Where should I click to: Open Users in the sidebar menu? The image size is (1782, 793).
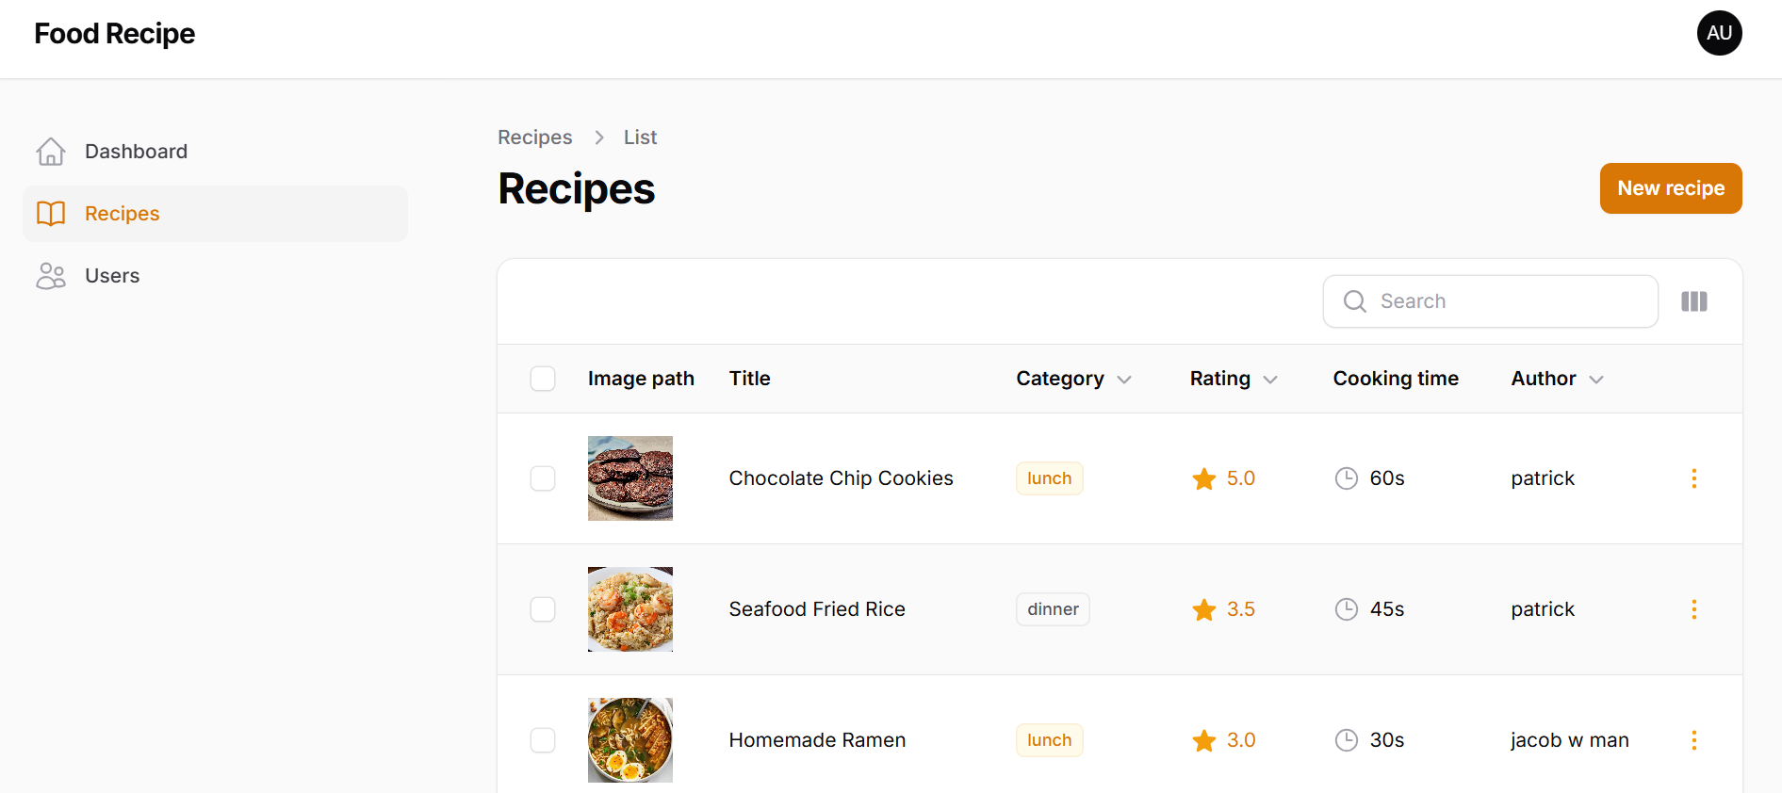tap(112, 276)
